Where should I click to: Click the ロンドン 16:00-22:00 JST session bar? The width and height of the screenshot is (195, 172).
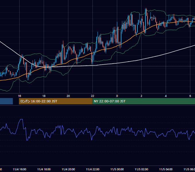pos(55,101)
